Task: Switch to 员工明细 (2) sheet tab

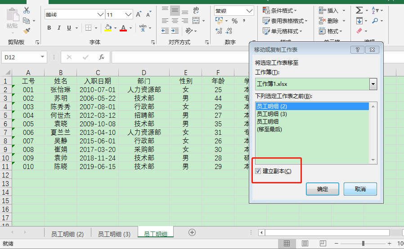Action: point(67,234)
